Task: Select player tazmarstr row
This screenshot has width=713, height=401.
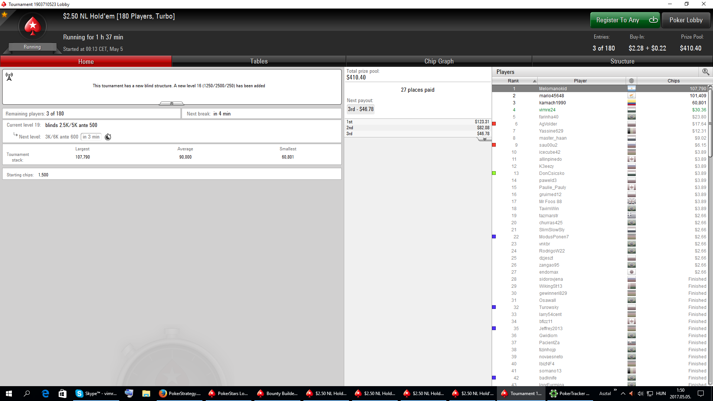Action: tap(600, 215)
